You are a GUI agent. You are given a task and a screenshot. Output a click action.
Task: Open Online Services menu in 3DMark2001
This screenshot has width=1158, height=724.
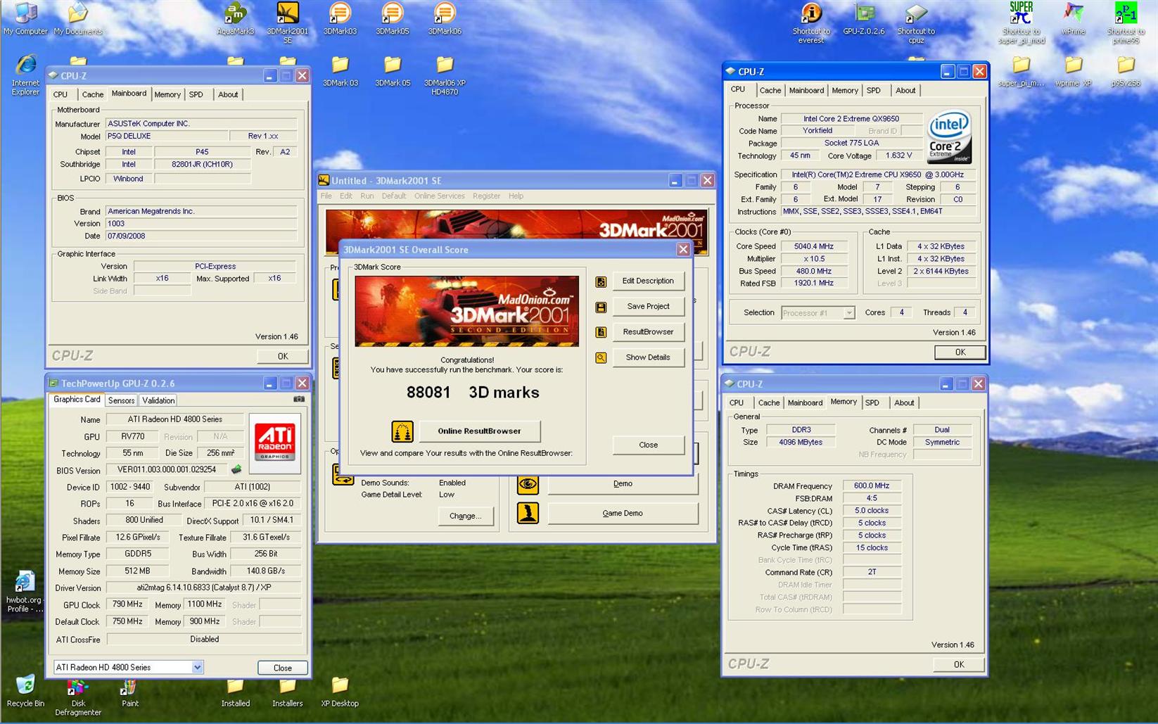[x=439, y=196]
